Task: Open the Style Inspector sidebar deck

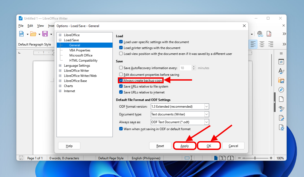Action: coord(281,108)
